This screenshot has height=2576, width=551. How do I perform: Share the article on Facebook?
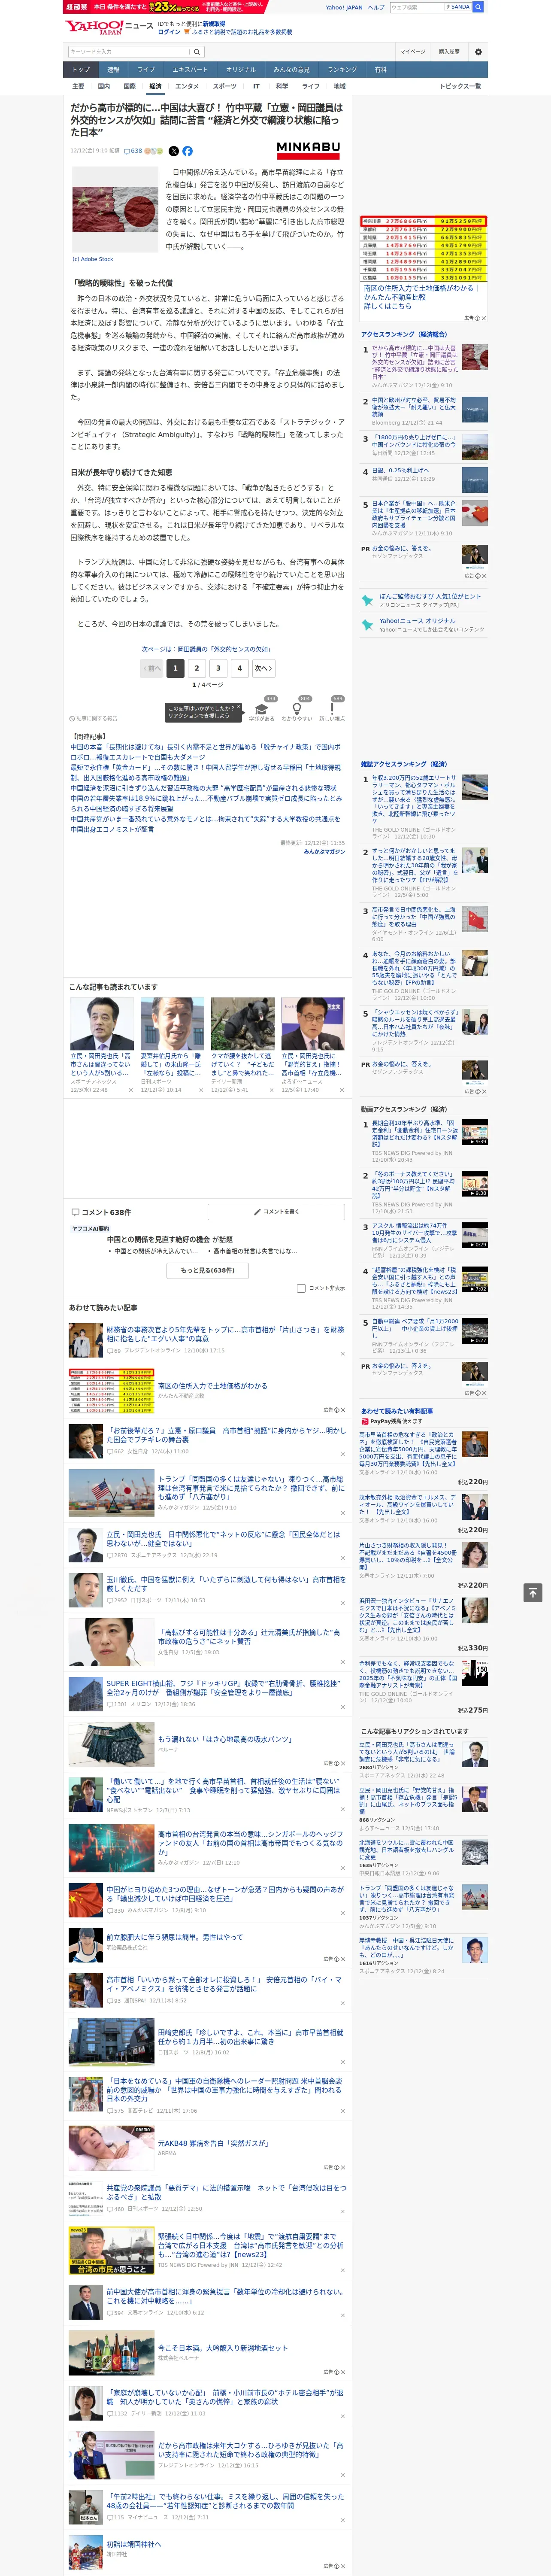point(187,151)
